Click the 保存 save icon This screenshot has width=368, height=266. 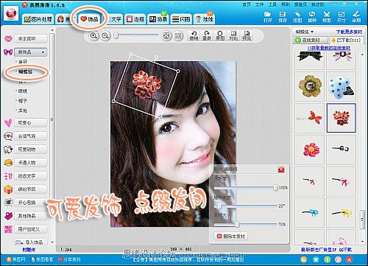283,17
